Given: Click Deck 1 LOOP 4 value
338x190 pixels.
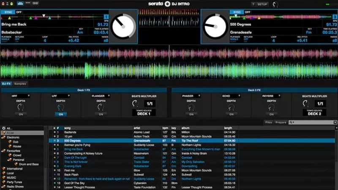Looking at the screenshot, I should (45, 41).
